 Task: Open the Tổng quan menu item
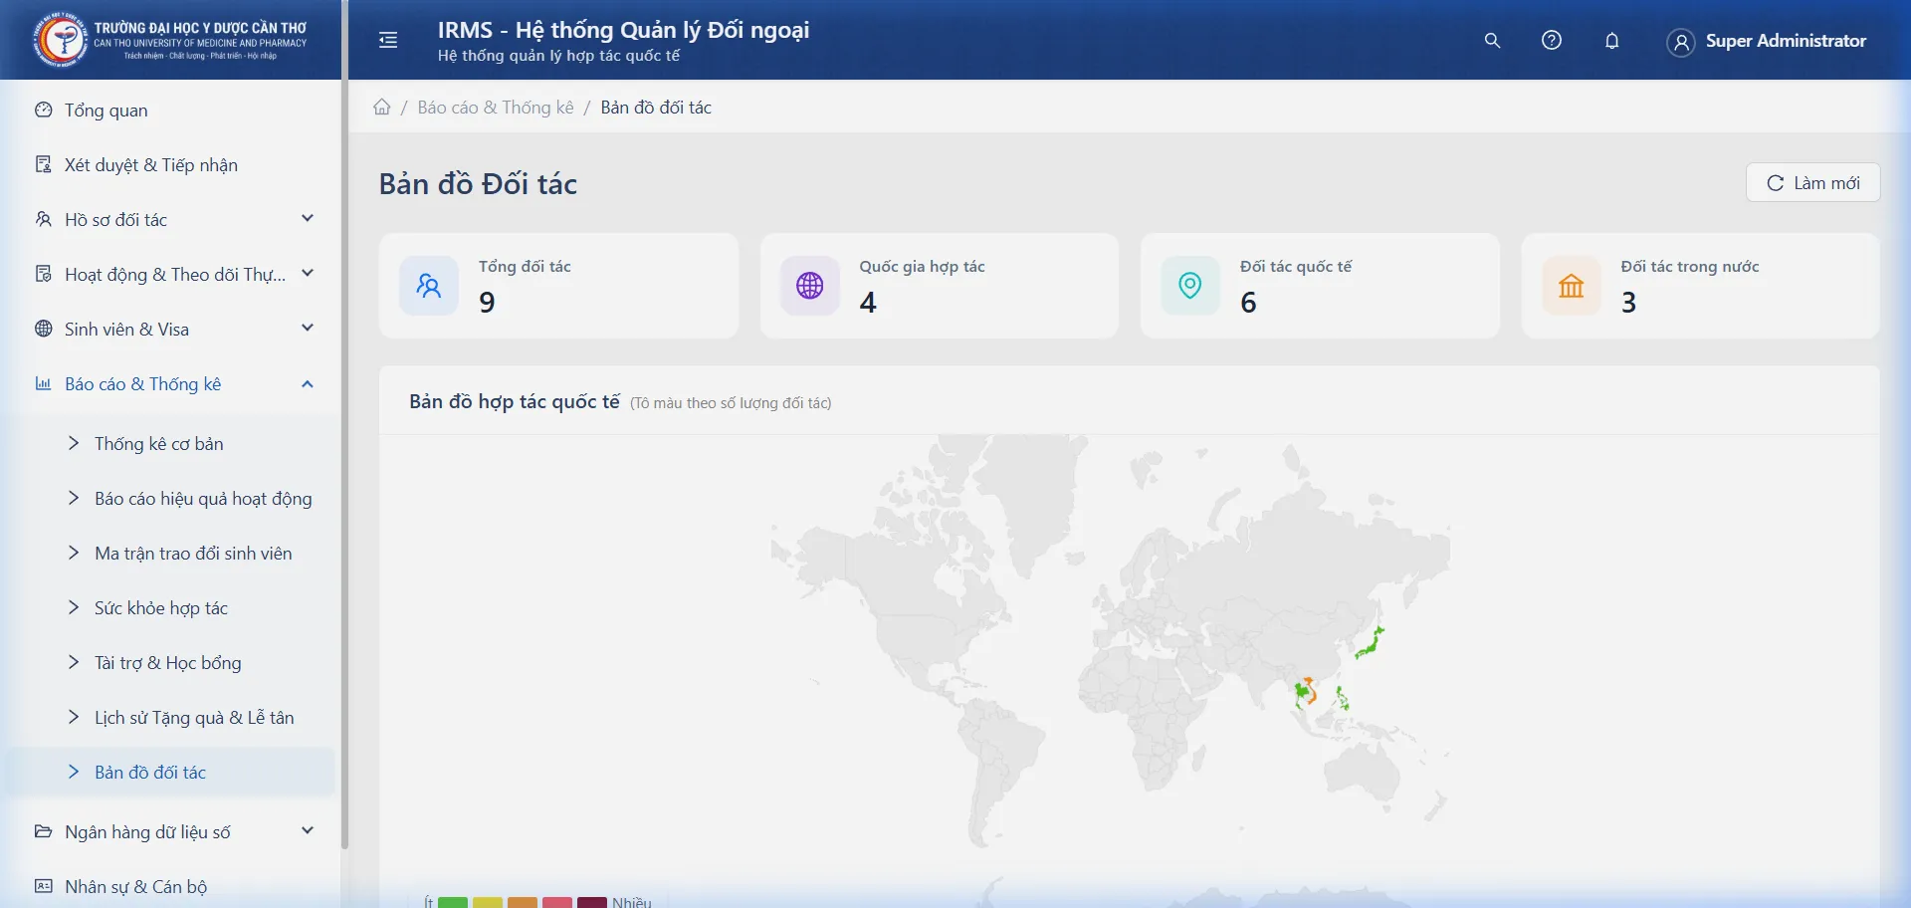click(x=106, y=111)
